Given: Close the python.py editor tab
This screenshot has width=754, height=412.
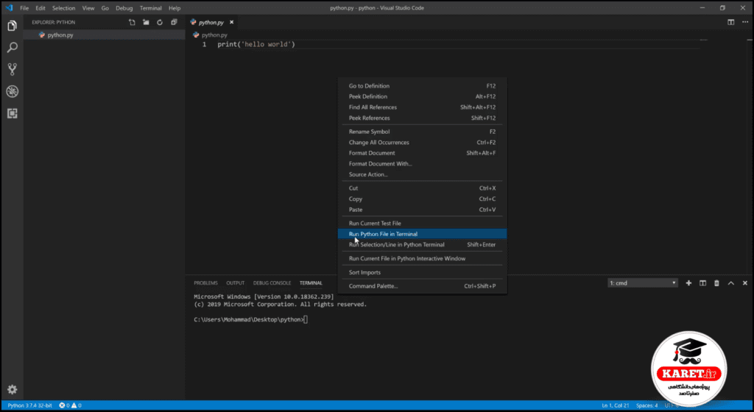Looking at the screenshot, I should pyautogui.click(x=231, y=22).
